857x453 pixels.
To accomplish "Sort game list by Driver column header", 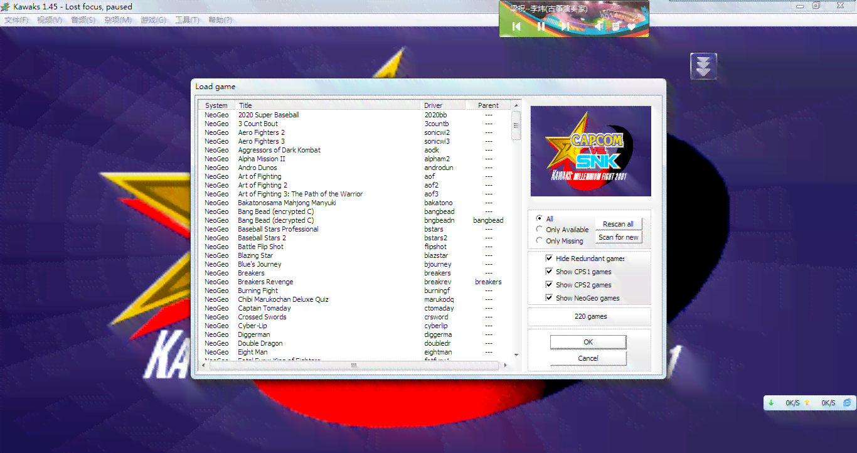I will point(443,105).
